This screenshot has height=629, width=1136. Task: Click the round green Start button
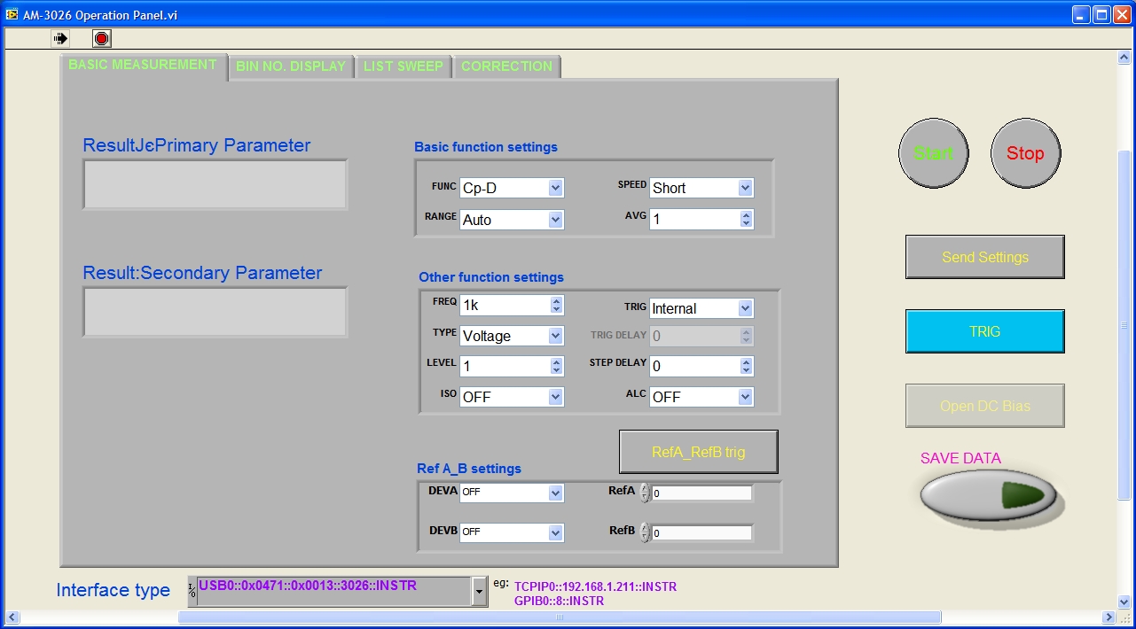click(933, 153)
